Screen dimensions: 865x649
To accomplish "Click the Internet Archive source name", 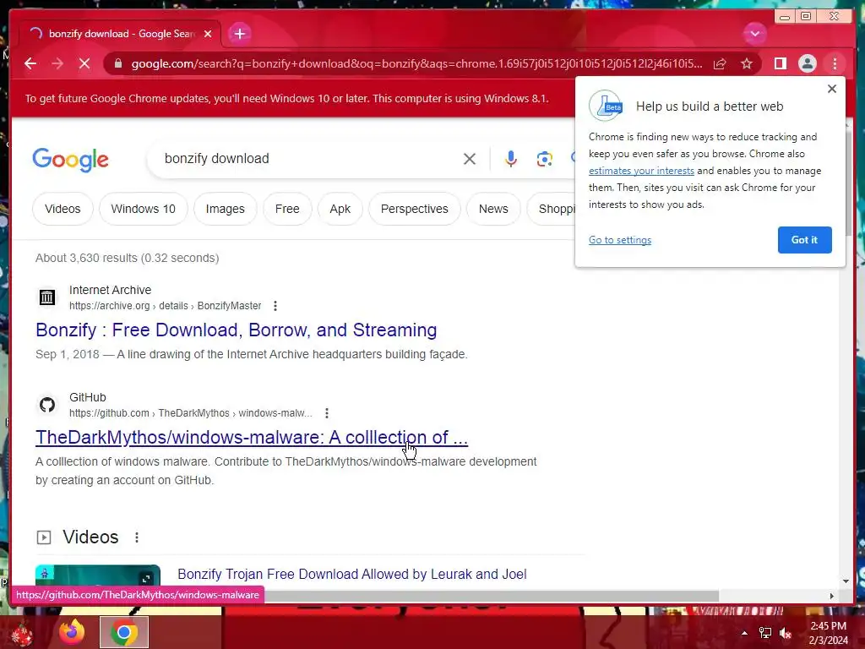I will (x=111, y=290).
